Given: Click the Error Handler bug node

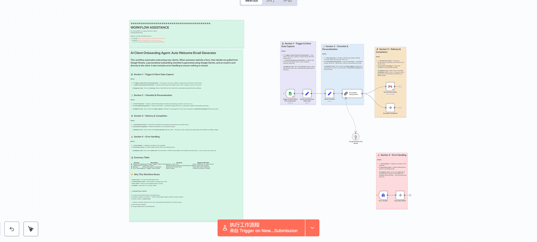Looking at the screenshot, I should click(x=383, y=195).
